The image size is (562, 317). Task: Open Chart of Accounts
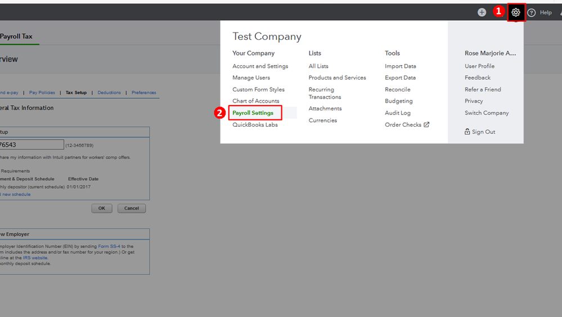tap(255, 101)
